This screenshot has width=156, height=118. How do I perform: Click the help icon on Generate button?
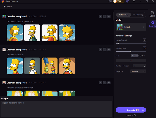[143, 110]
